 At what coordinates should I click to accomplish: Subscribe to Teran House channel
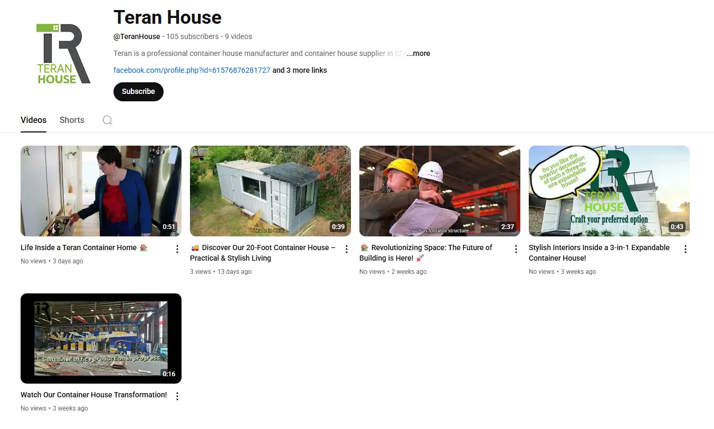click(x=138, y=91)
